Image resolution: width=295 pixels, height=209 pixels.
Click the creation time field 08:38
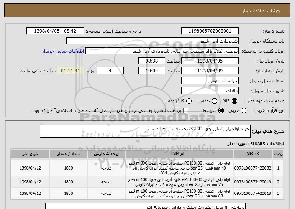[152, 61]
